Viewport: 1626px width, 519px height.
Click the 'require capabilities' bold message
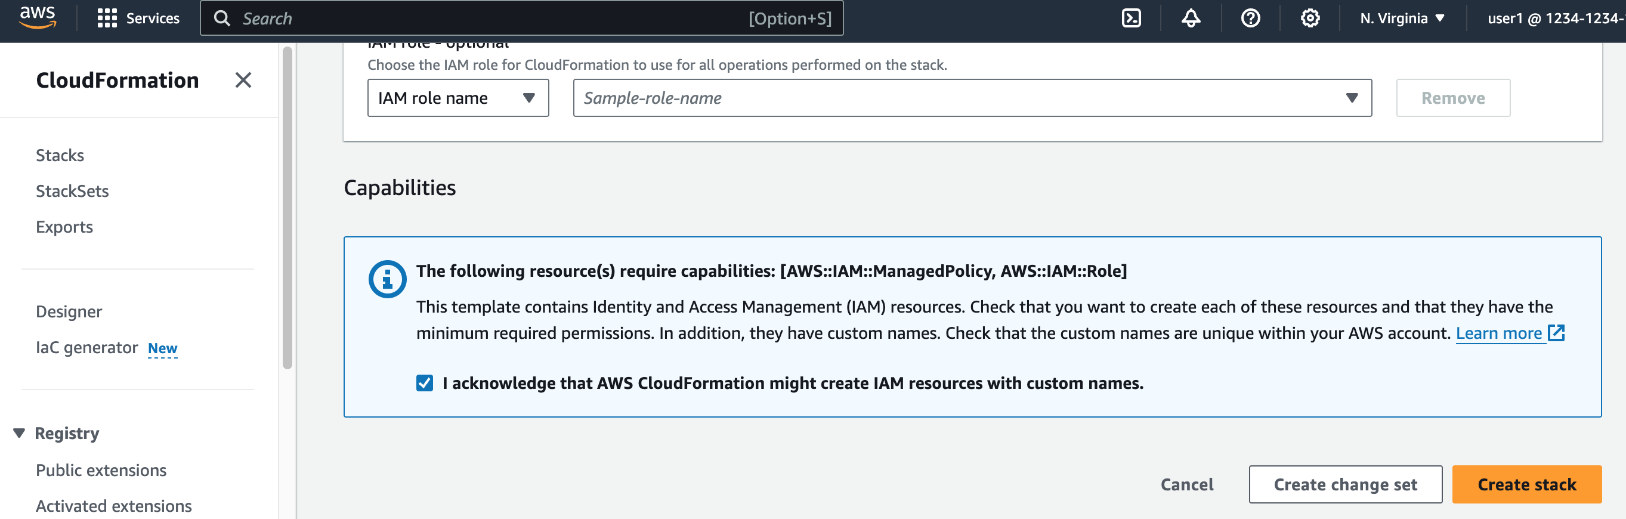pyautogui.click(x=771, y=271)
